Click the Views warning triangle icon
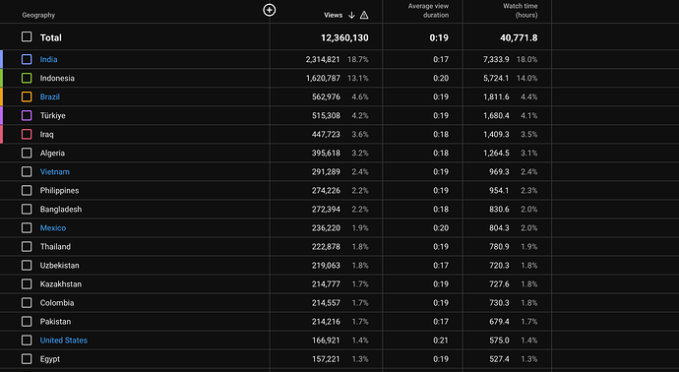 364,15
